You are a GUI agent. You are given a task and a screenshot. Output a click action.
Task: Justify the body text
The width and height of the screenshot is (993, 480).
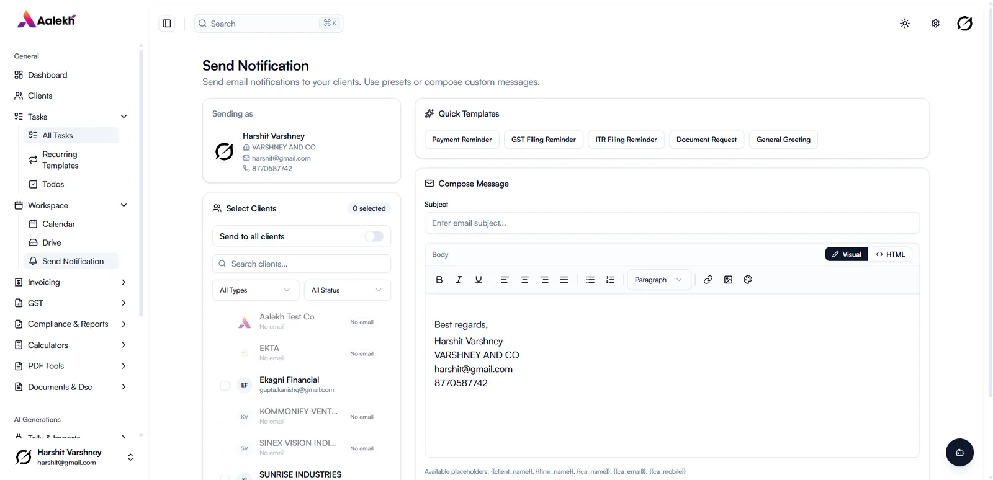coord(564,280)
